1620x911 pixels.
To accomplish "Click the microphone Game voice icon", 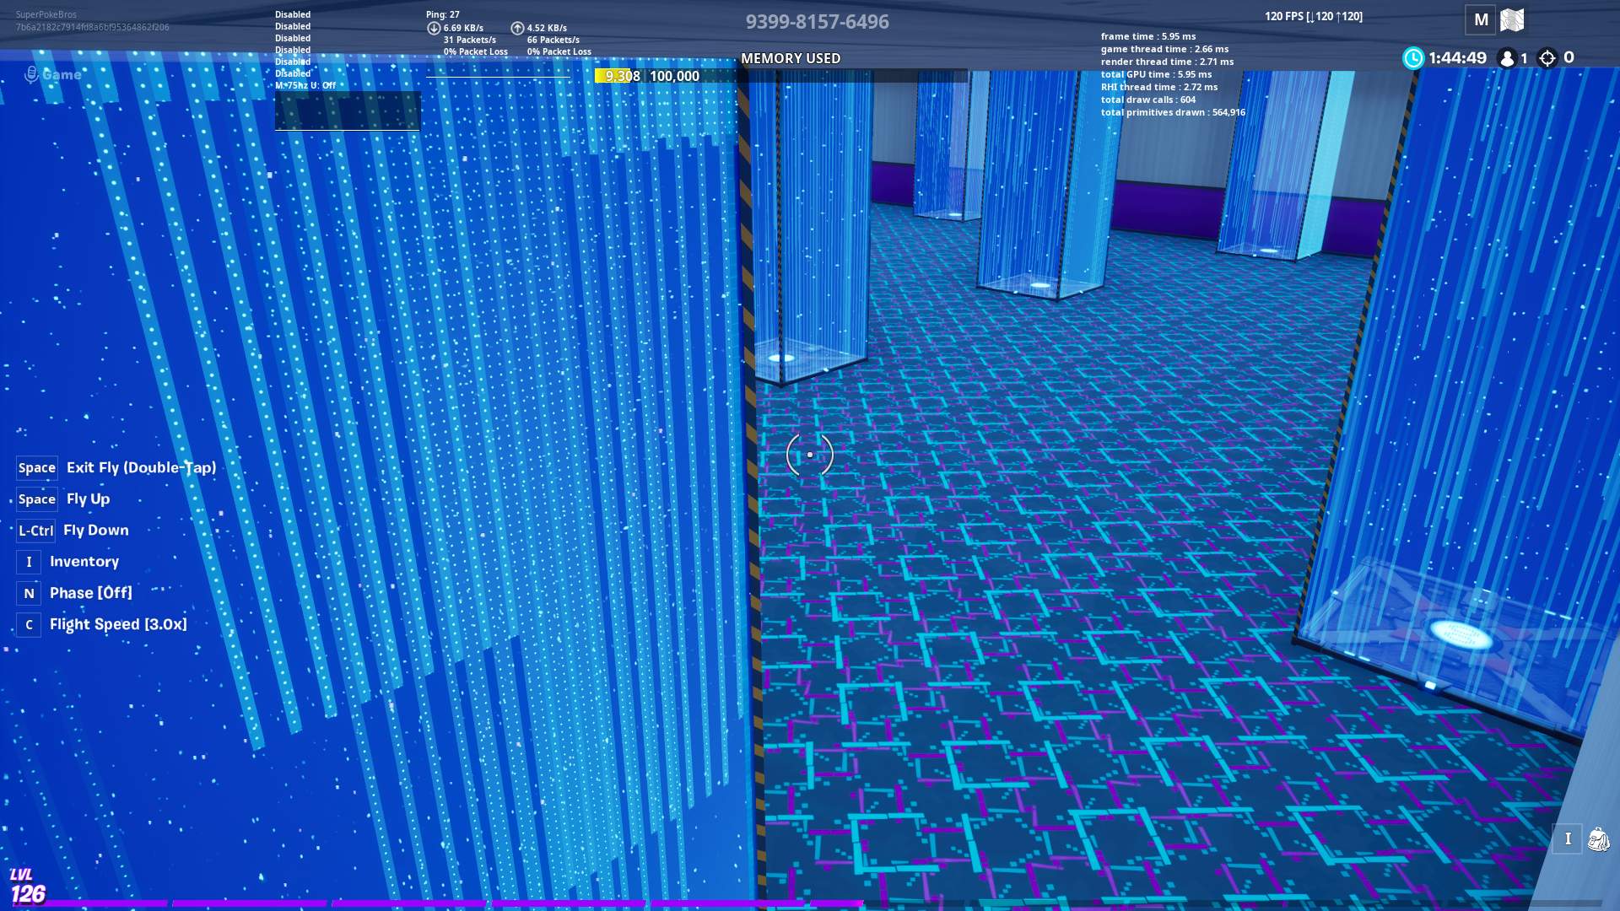I will 31,74.
